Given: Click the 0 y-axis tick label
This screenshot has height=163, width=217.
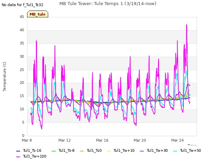Looking at the screenshot, I should pyautogui.click(x=23, y=135).
